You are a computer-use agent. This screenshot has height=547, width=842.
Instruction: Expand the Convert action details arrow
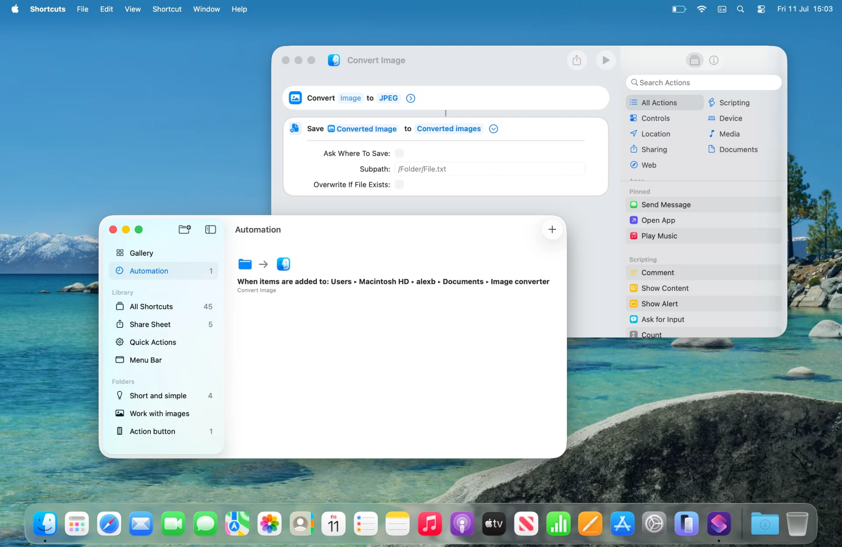click(x=410, y=98)
